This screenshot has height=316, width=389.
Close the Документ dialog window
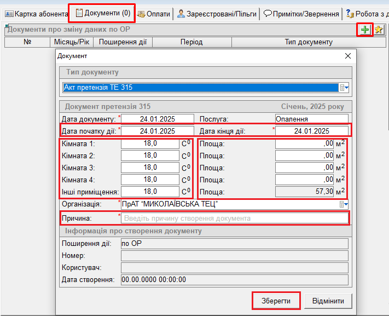(347, 56)
